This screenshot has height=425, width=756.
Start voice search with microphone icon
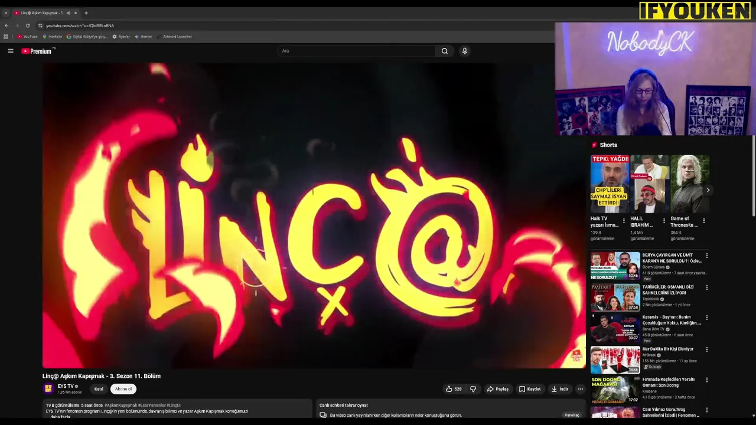[465, 51]
